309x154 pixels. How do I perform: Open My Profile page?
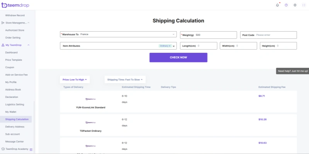pyautogui.click(x=11, y=82)
